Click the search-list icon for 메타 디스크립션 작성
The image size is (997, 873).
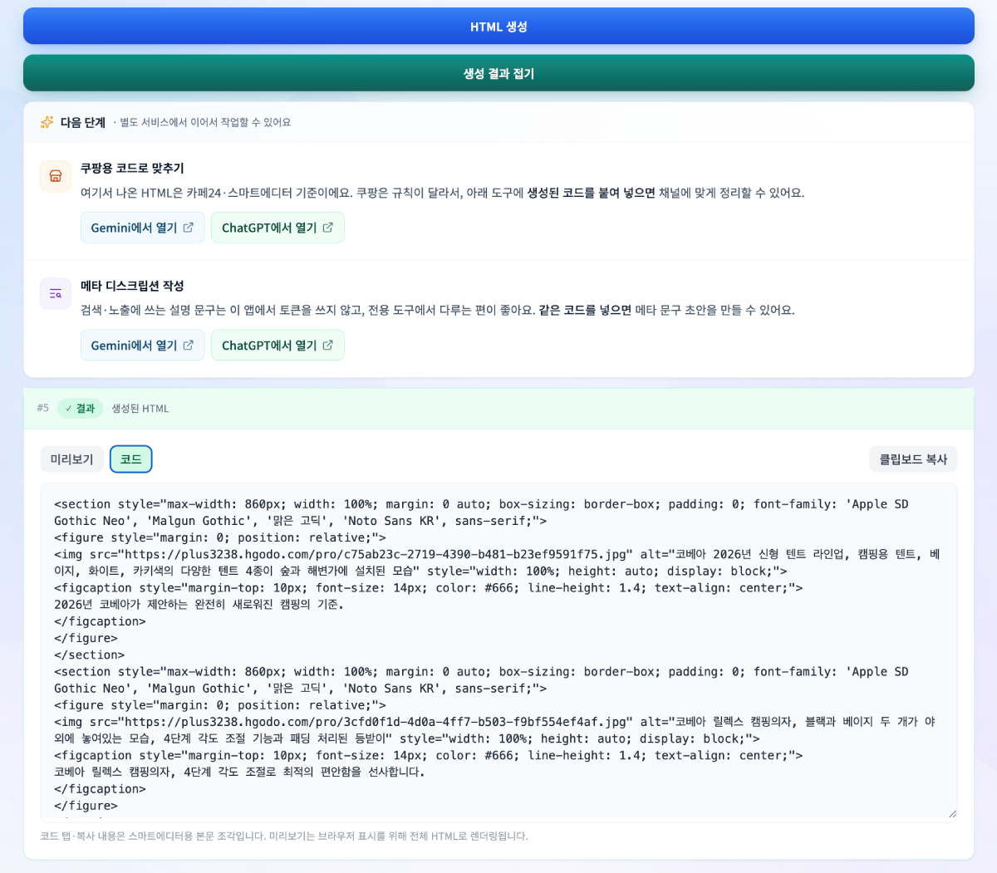(56, 293)
